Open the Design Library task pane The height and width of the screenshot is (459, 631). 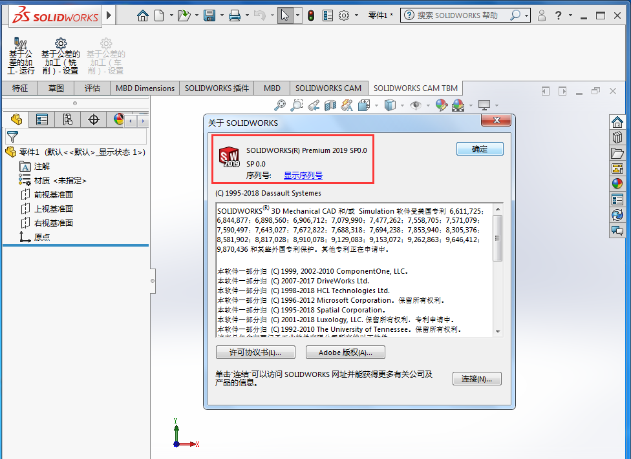coord(617,138)
